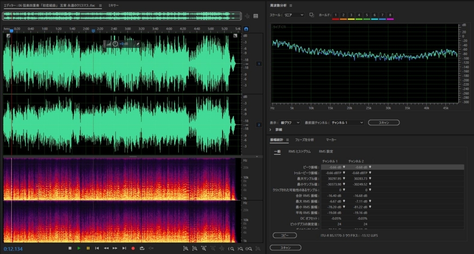Image resolution: width=474 pixels, height=254 pixels.
Task: Click the 0:12.134 timecode display
Action: [13, 249]
